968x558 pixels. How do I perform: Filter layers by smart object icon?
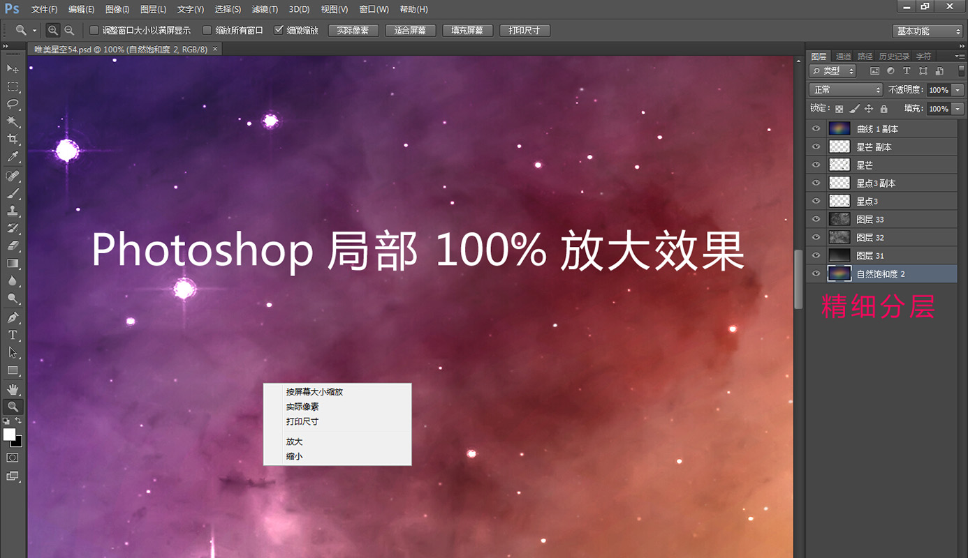[x=939, y=71]
